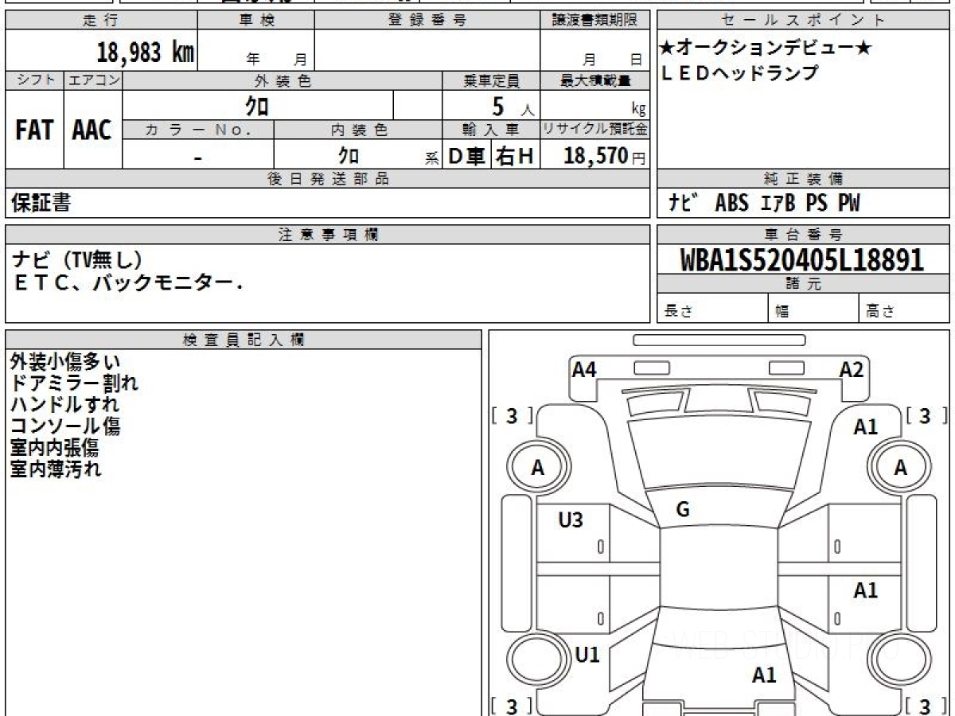Click the 乗車定員 header
Viewport: 955px width, 716px height.
coord(491,80)
